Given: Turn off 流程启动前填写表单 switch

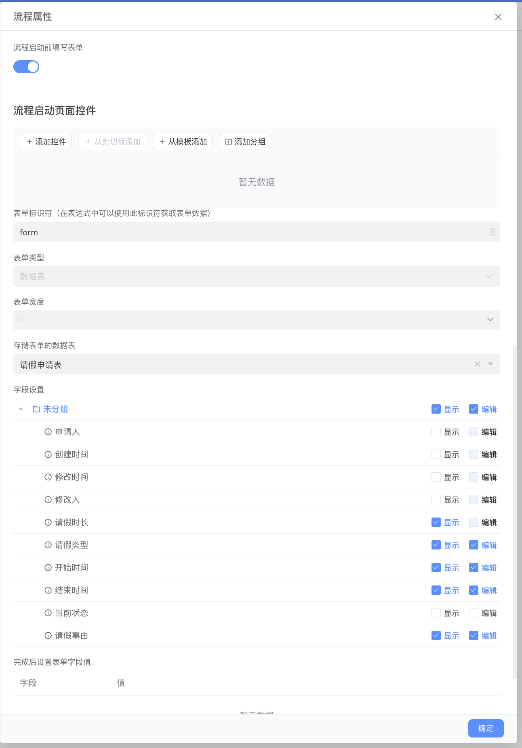Looking at the screenshot, I should [26, 67].
